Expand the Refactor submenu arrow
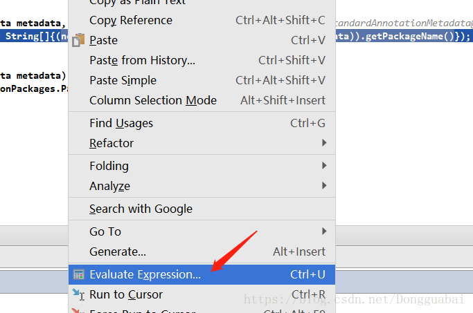Screen dimensions: 473x313 click(x=324, y=142)
